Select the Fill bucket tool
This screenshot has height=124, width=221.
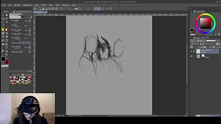3,44
